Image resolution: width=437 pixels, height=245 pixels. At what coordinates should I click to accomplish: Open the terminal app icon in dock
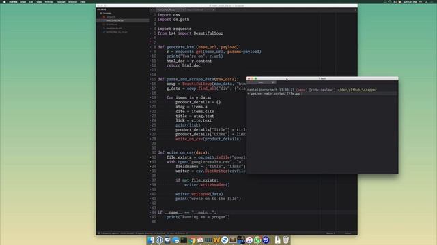(x=184, y=240)
